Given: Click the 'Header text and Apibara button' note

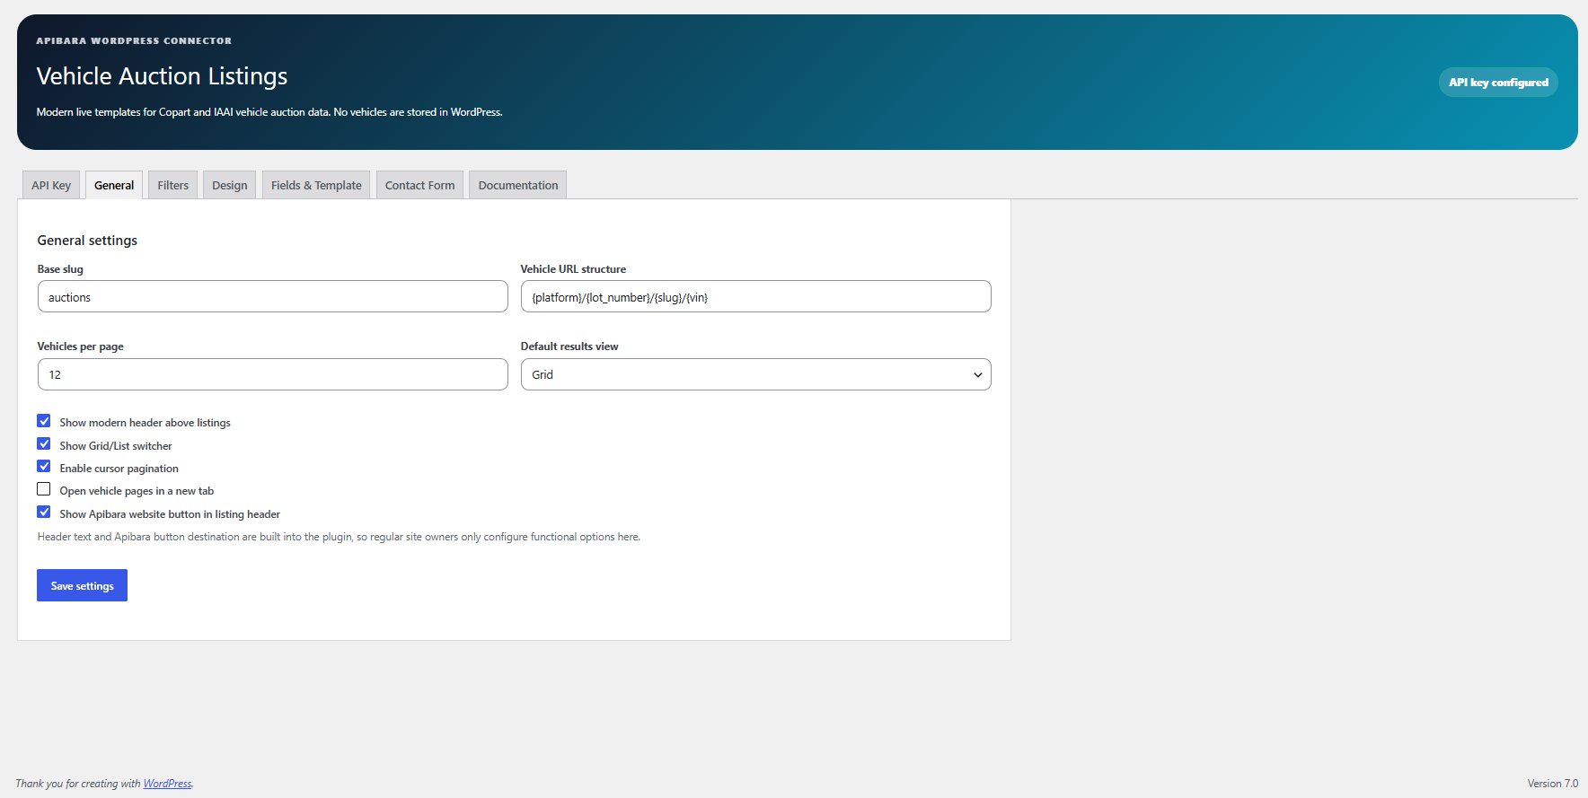Looking at the screenshot, I should (x=339, y=537).
